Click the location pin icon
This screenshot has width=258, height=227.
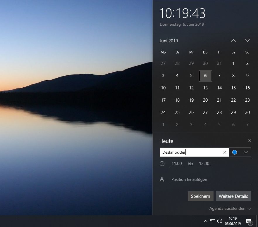coord(162,180)
